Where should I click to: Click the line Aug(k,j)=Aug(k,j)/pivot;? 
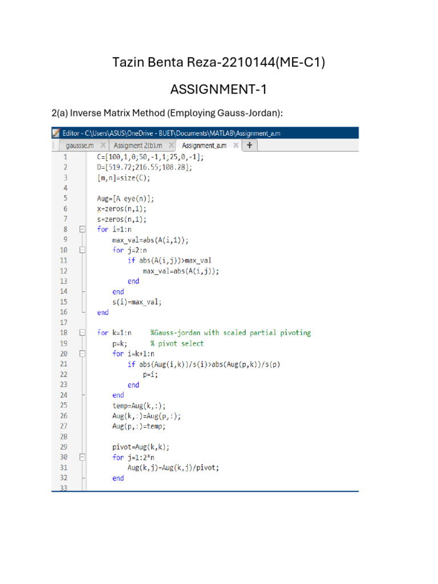pyautogui.click(x=173, y=468)
